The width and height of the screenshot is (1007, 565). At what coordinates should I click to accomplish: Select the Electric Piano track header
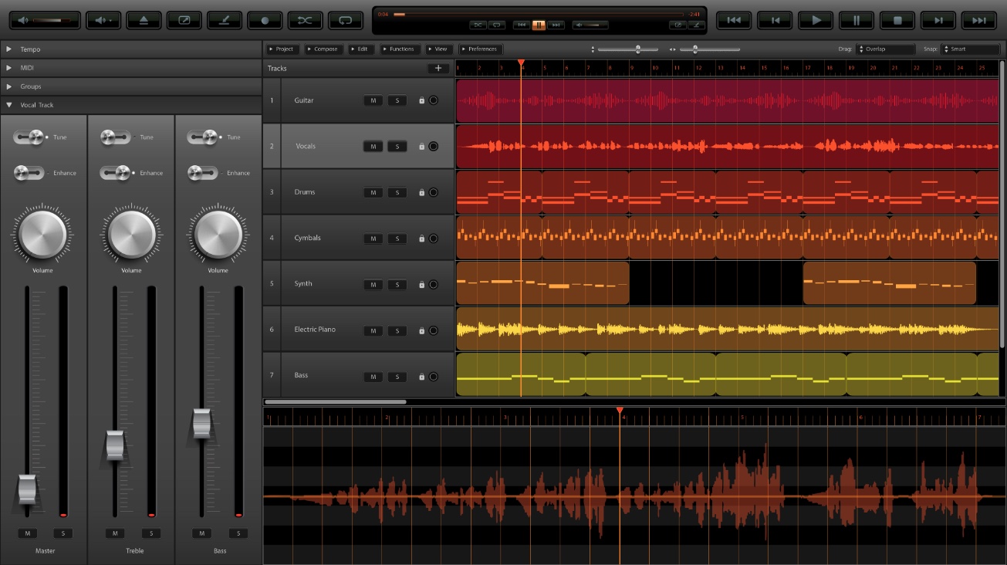pos(316,330)
